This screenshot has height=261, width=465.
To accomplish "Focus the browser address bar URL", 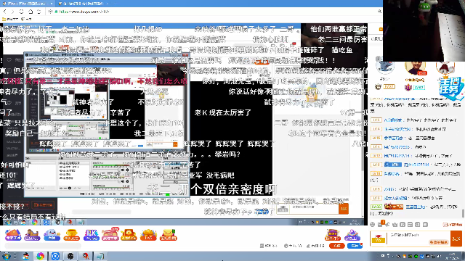I will (x=84, y=12).
